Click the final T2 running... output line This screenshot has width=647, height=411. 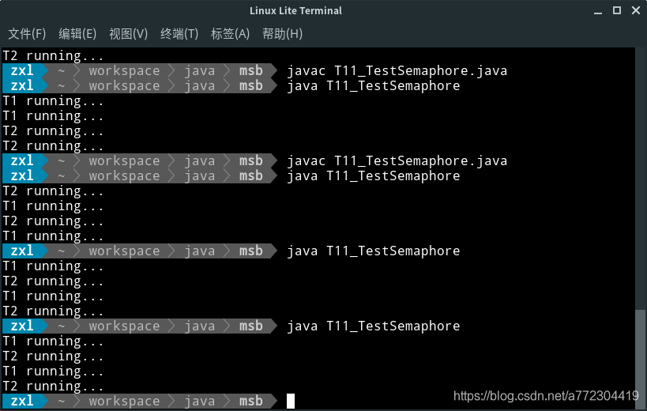coord(53,386)
